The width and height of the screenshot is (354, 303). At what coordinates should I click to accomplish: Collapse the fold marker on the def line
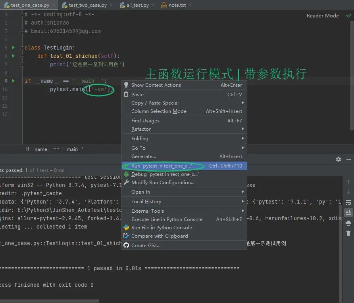22,56
